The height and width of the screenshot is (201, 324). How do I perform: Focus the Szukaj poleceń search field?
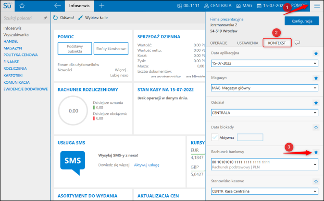(x=22, y=18)
